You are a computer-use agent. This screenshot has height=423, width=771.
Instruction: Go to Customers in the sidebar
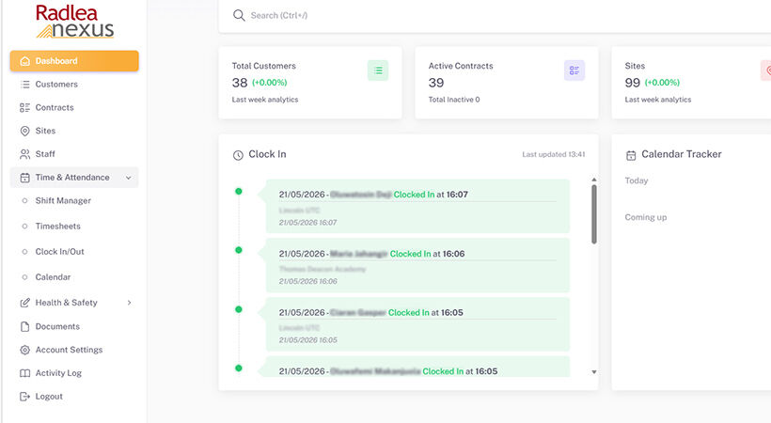point(74,84)
